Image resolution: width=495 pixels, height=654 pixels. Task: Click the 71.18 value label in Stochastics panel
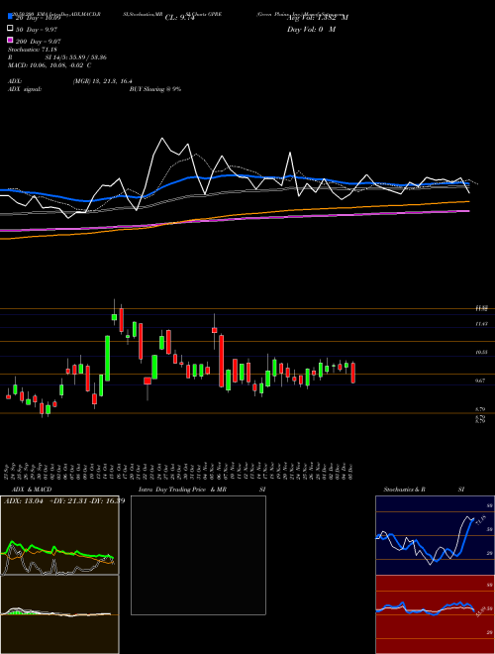tap(480, 520)
